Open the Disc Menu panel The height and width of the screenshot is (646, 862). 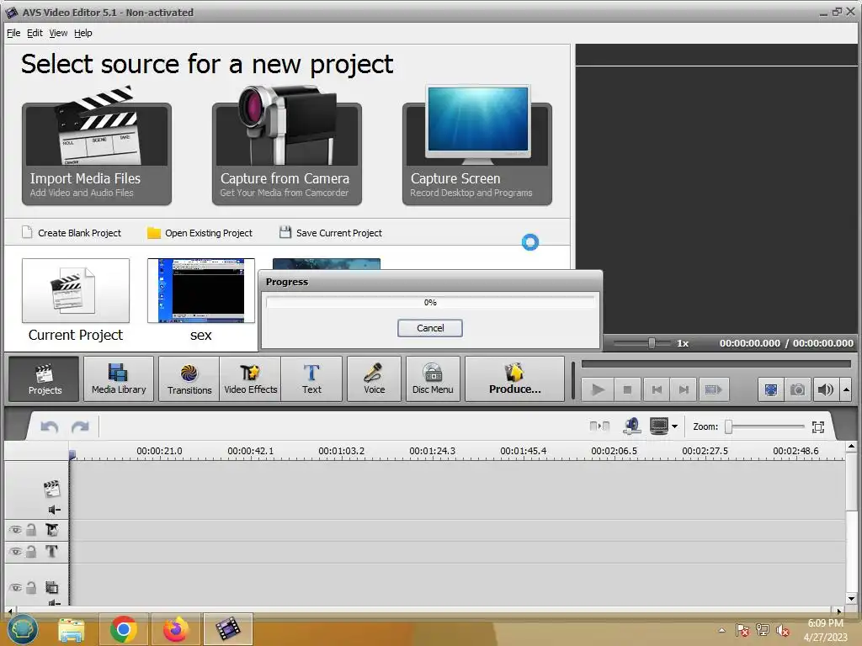[x=433, y=379]
